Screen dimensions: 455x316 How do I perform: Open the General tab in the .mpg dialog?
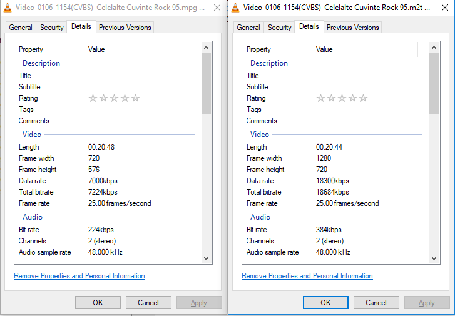21,28
